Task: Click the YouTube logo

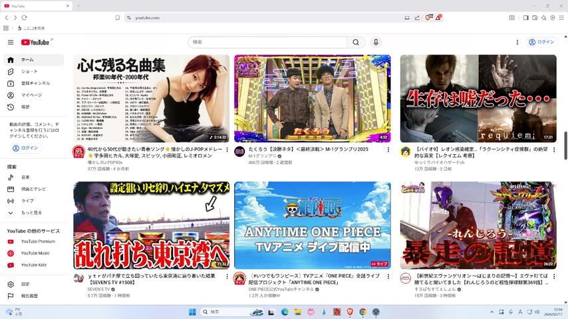Action: tap(35, 43)
